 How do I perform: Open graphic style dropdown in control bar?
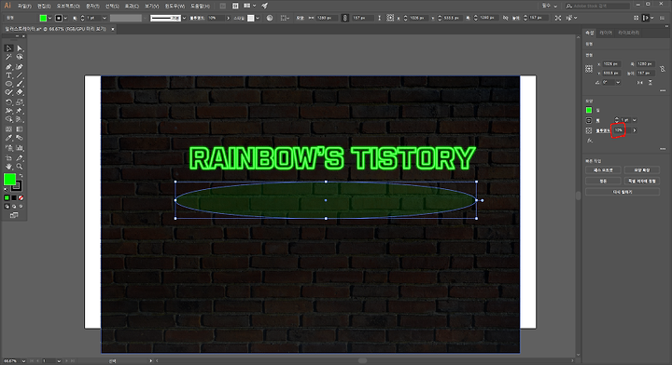point(258,18)
